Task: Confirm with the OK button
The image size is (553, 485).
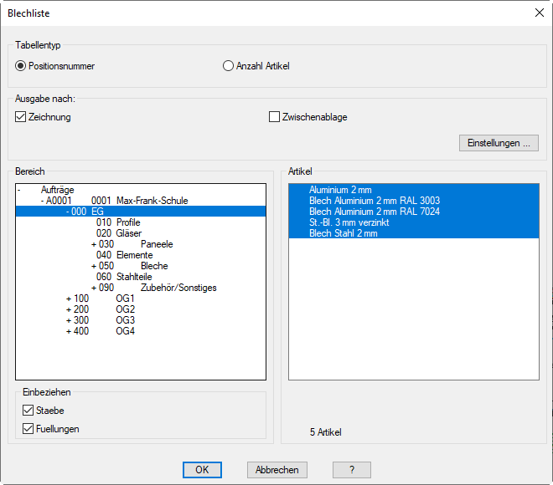Action: click(202, 470)
